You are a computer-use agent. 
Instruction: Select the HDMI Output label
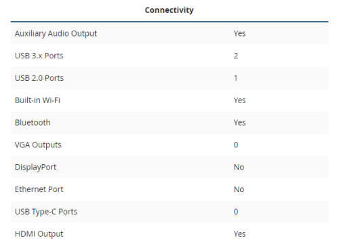39,234
